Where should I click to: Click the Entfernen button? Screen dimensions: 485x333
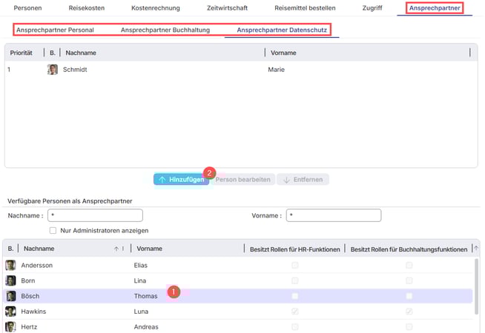click(303, 180)
